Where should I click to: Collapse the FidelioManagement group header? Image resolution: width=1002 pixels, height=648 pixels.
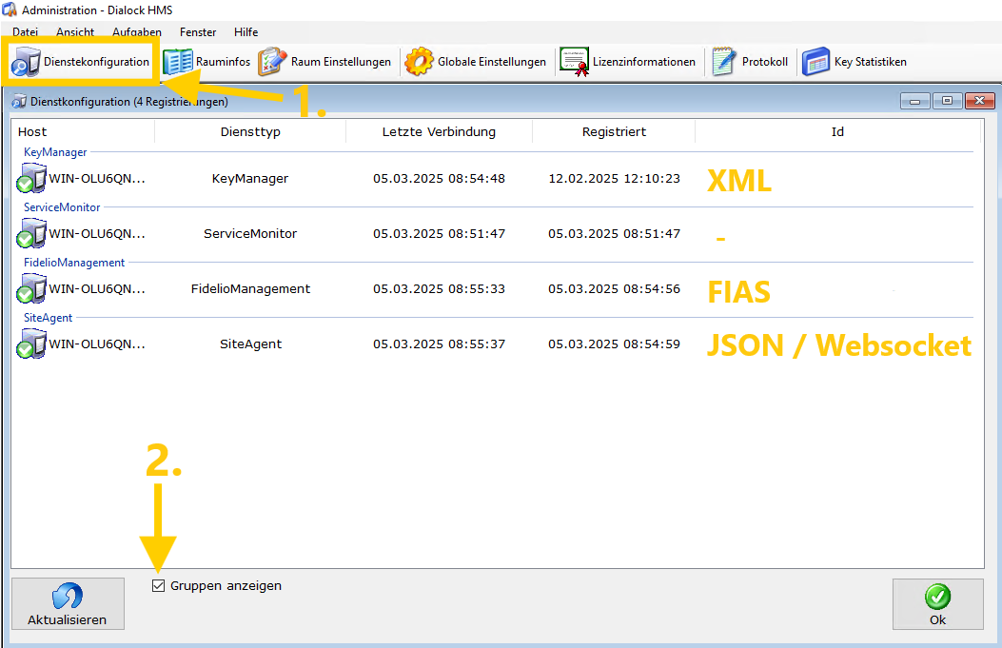74,263
